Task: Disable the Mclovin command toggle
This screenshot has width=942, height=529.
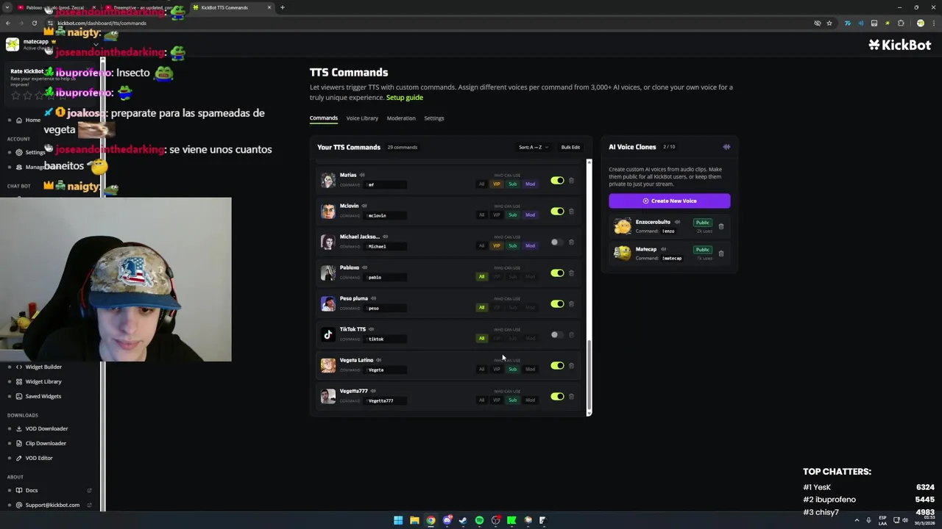Action: [557, 212]
